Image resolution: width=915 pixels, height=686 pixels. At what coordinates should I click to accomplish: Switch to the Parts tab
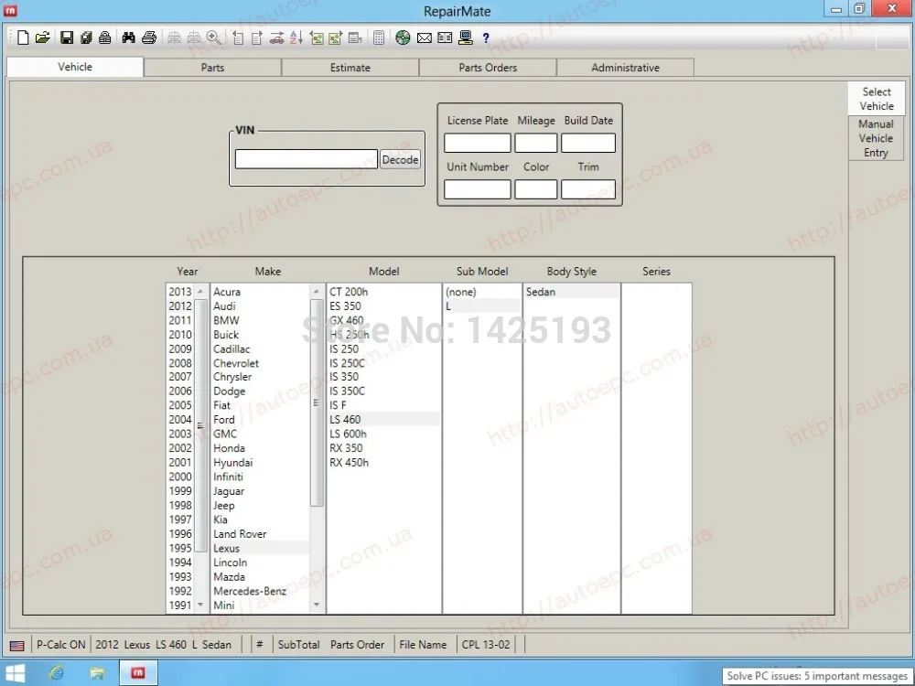(212, 68)
